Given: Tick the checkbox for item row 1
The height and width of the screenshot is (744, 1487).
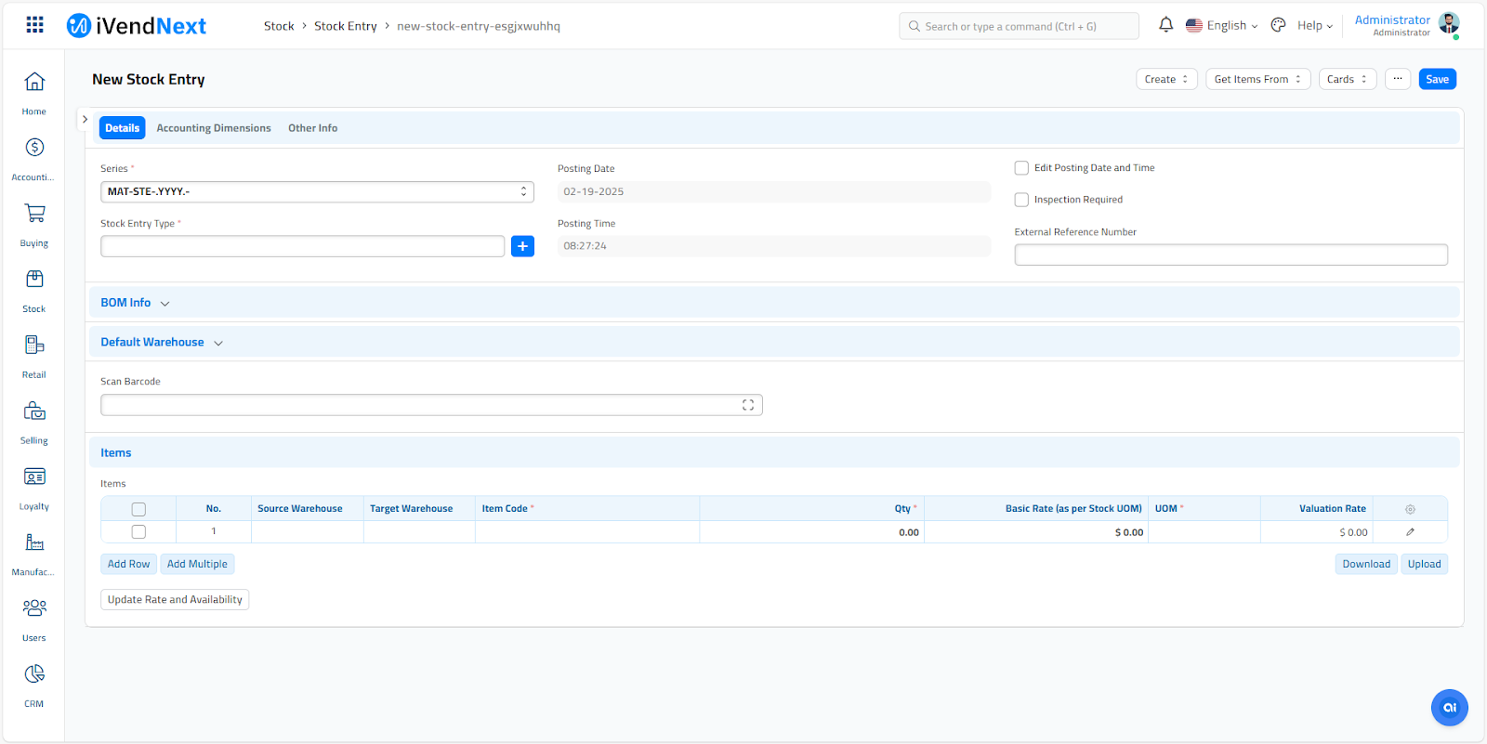Looking at the screenshot, I should click(138, 532).
